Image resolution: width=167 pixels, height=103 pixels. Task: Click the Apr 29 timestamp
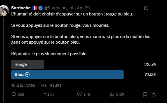pyautogui.click(x=83, y=8)
